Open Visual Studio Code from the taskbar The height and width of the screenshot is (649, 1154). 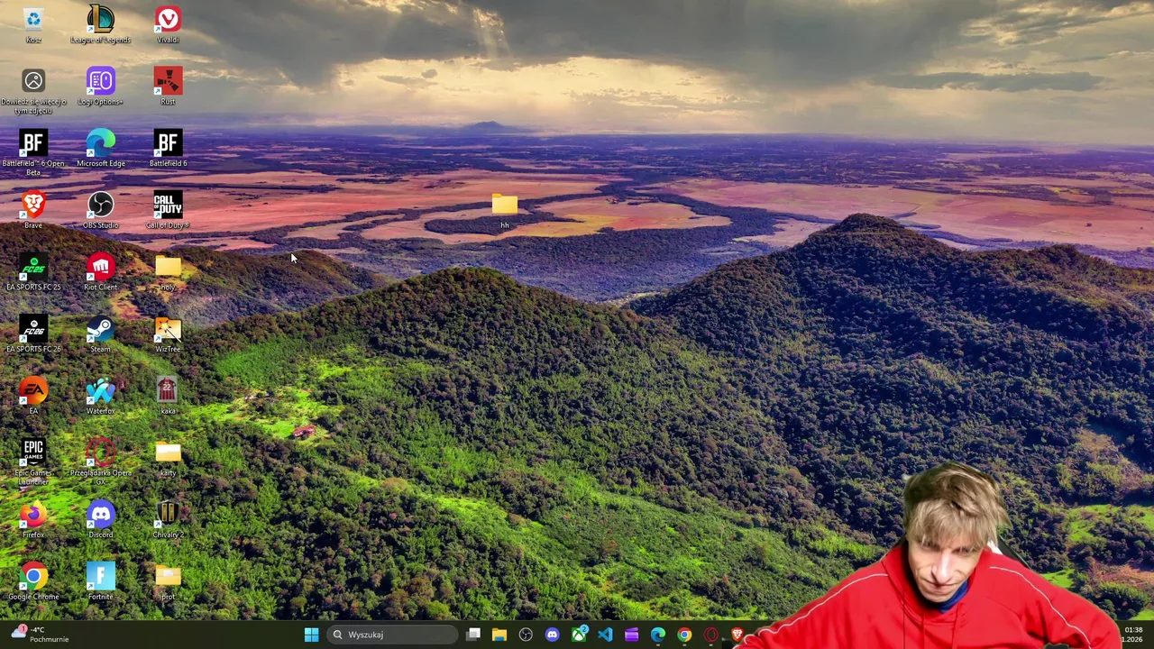click(605, 635)
